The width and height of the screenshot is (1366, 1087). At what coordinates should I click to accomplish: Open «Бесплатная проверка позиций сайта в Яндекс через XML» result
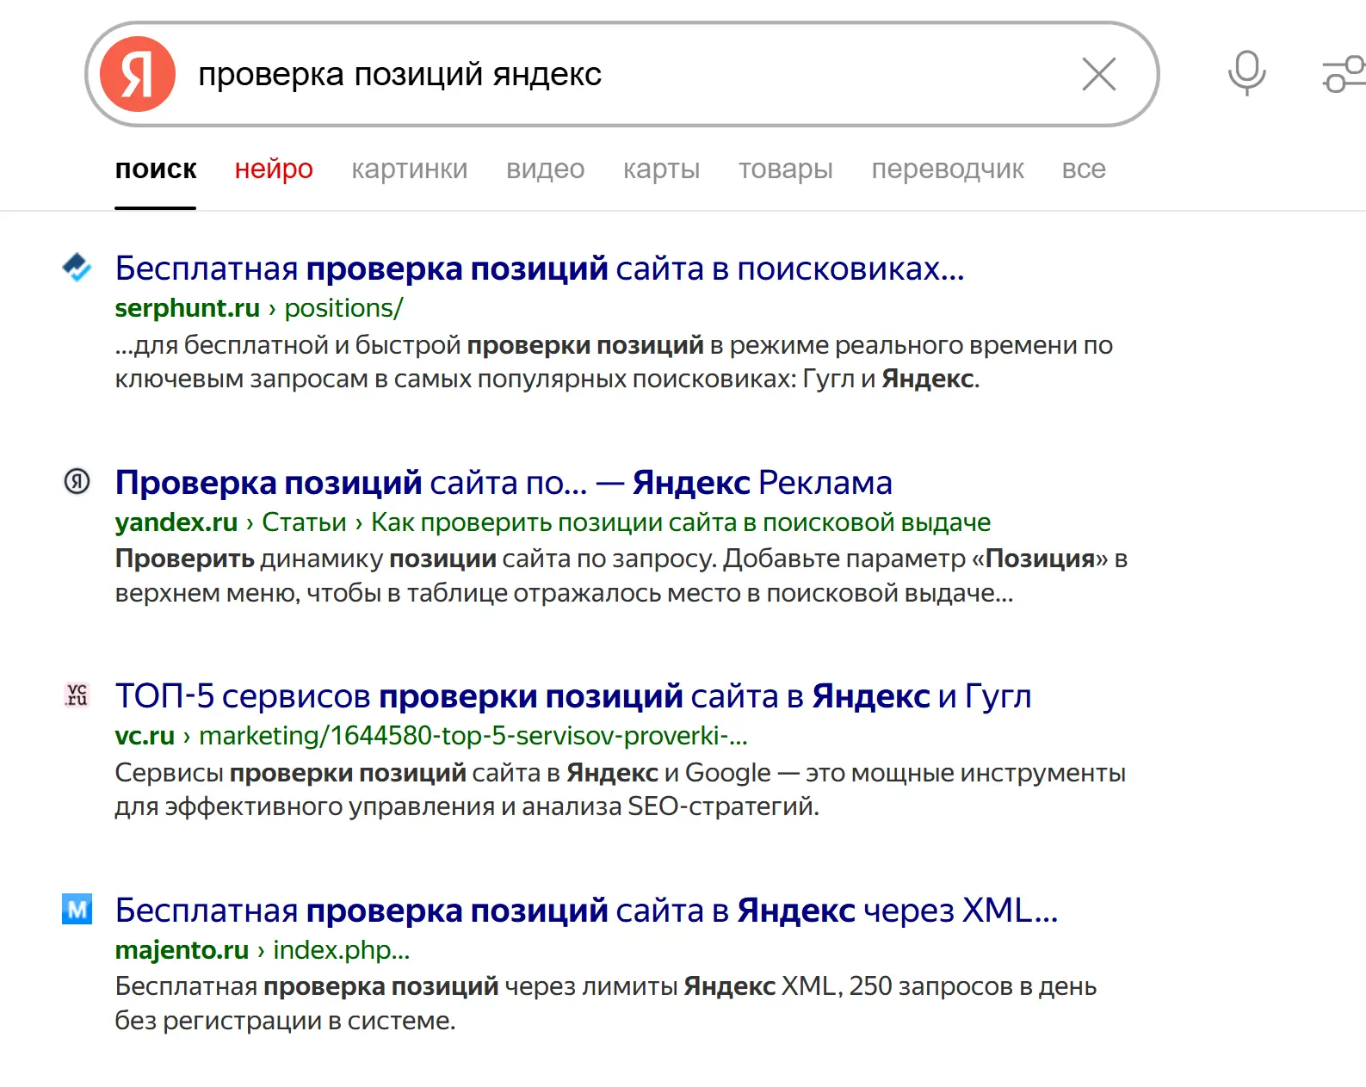587,911
